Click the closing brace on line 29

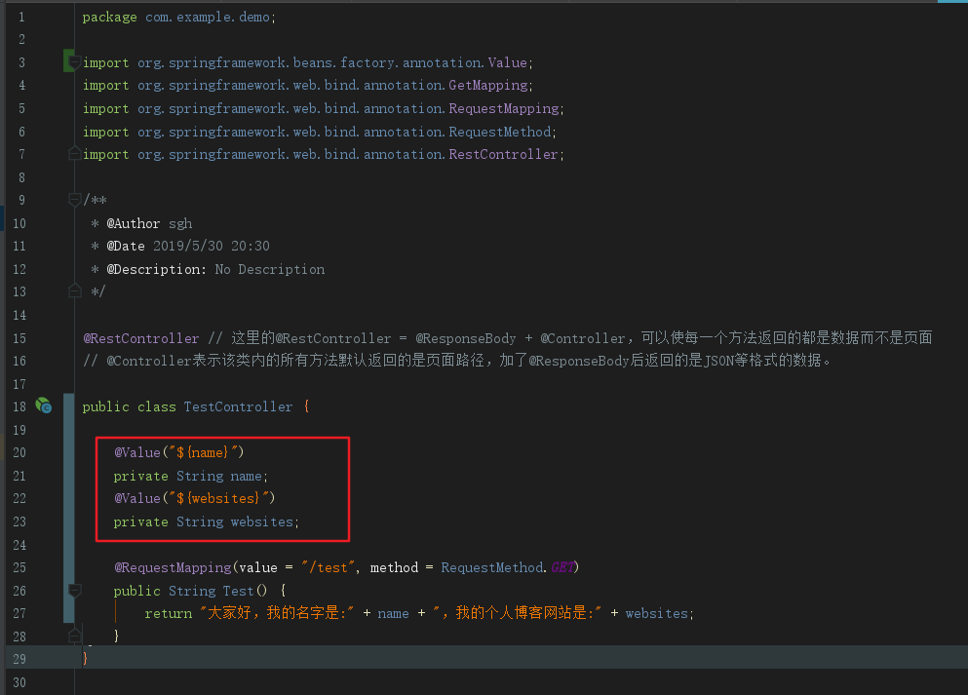(x=85, y=659)
